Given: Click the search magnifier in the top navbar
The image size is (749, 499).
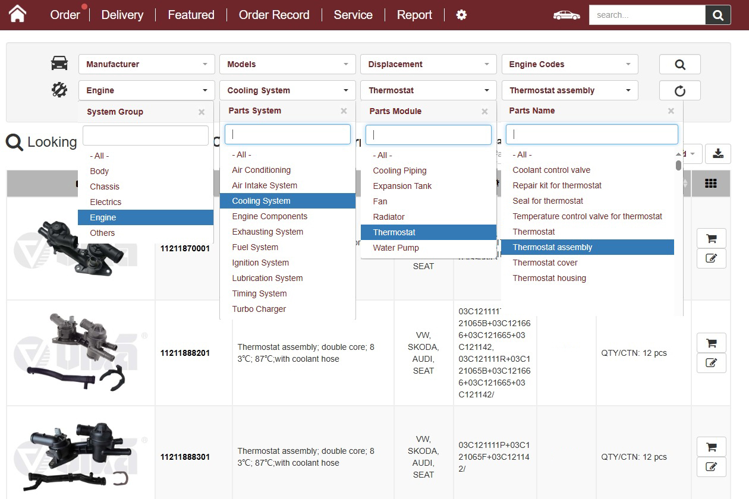Looking at the screenshot, I should point(718,15).
